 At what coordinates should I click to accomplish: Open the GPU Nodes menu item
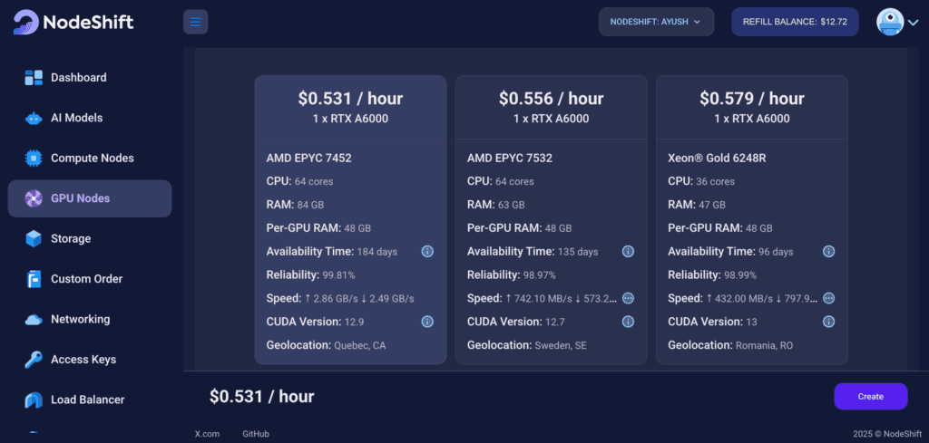90,198
